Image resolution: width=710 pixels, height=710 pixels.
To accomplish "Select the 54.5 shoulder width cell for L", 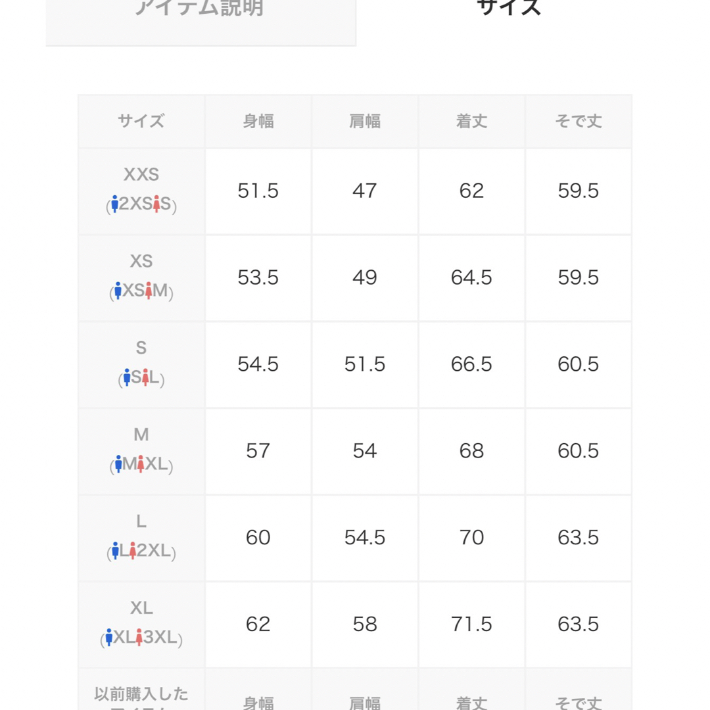I will pyautogui.click(x=365, y=538).
